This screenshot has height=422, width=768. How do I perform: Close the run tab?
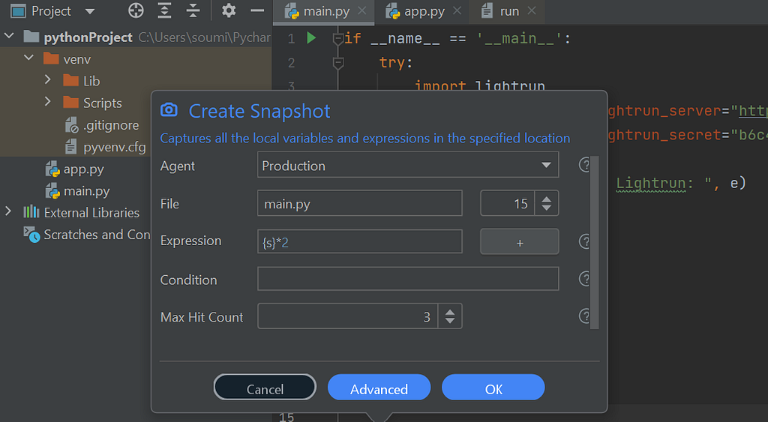coord(532,10)
